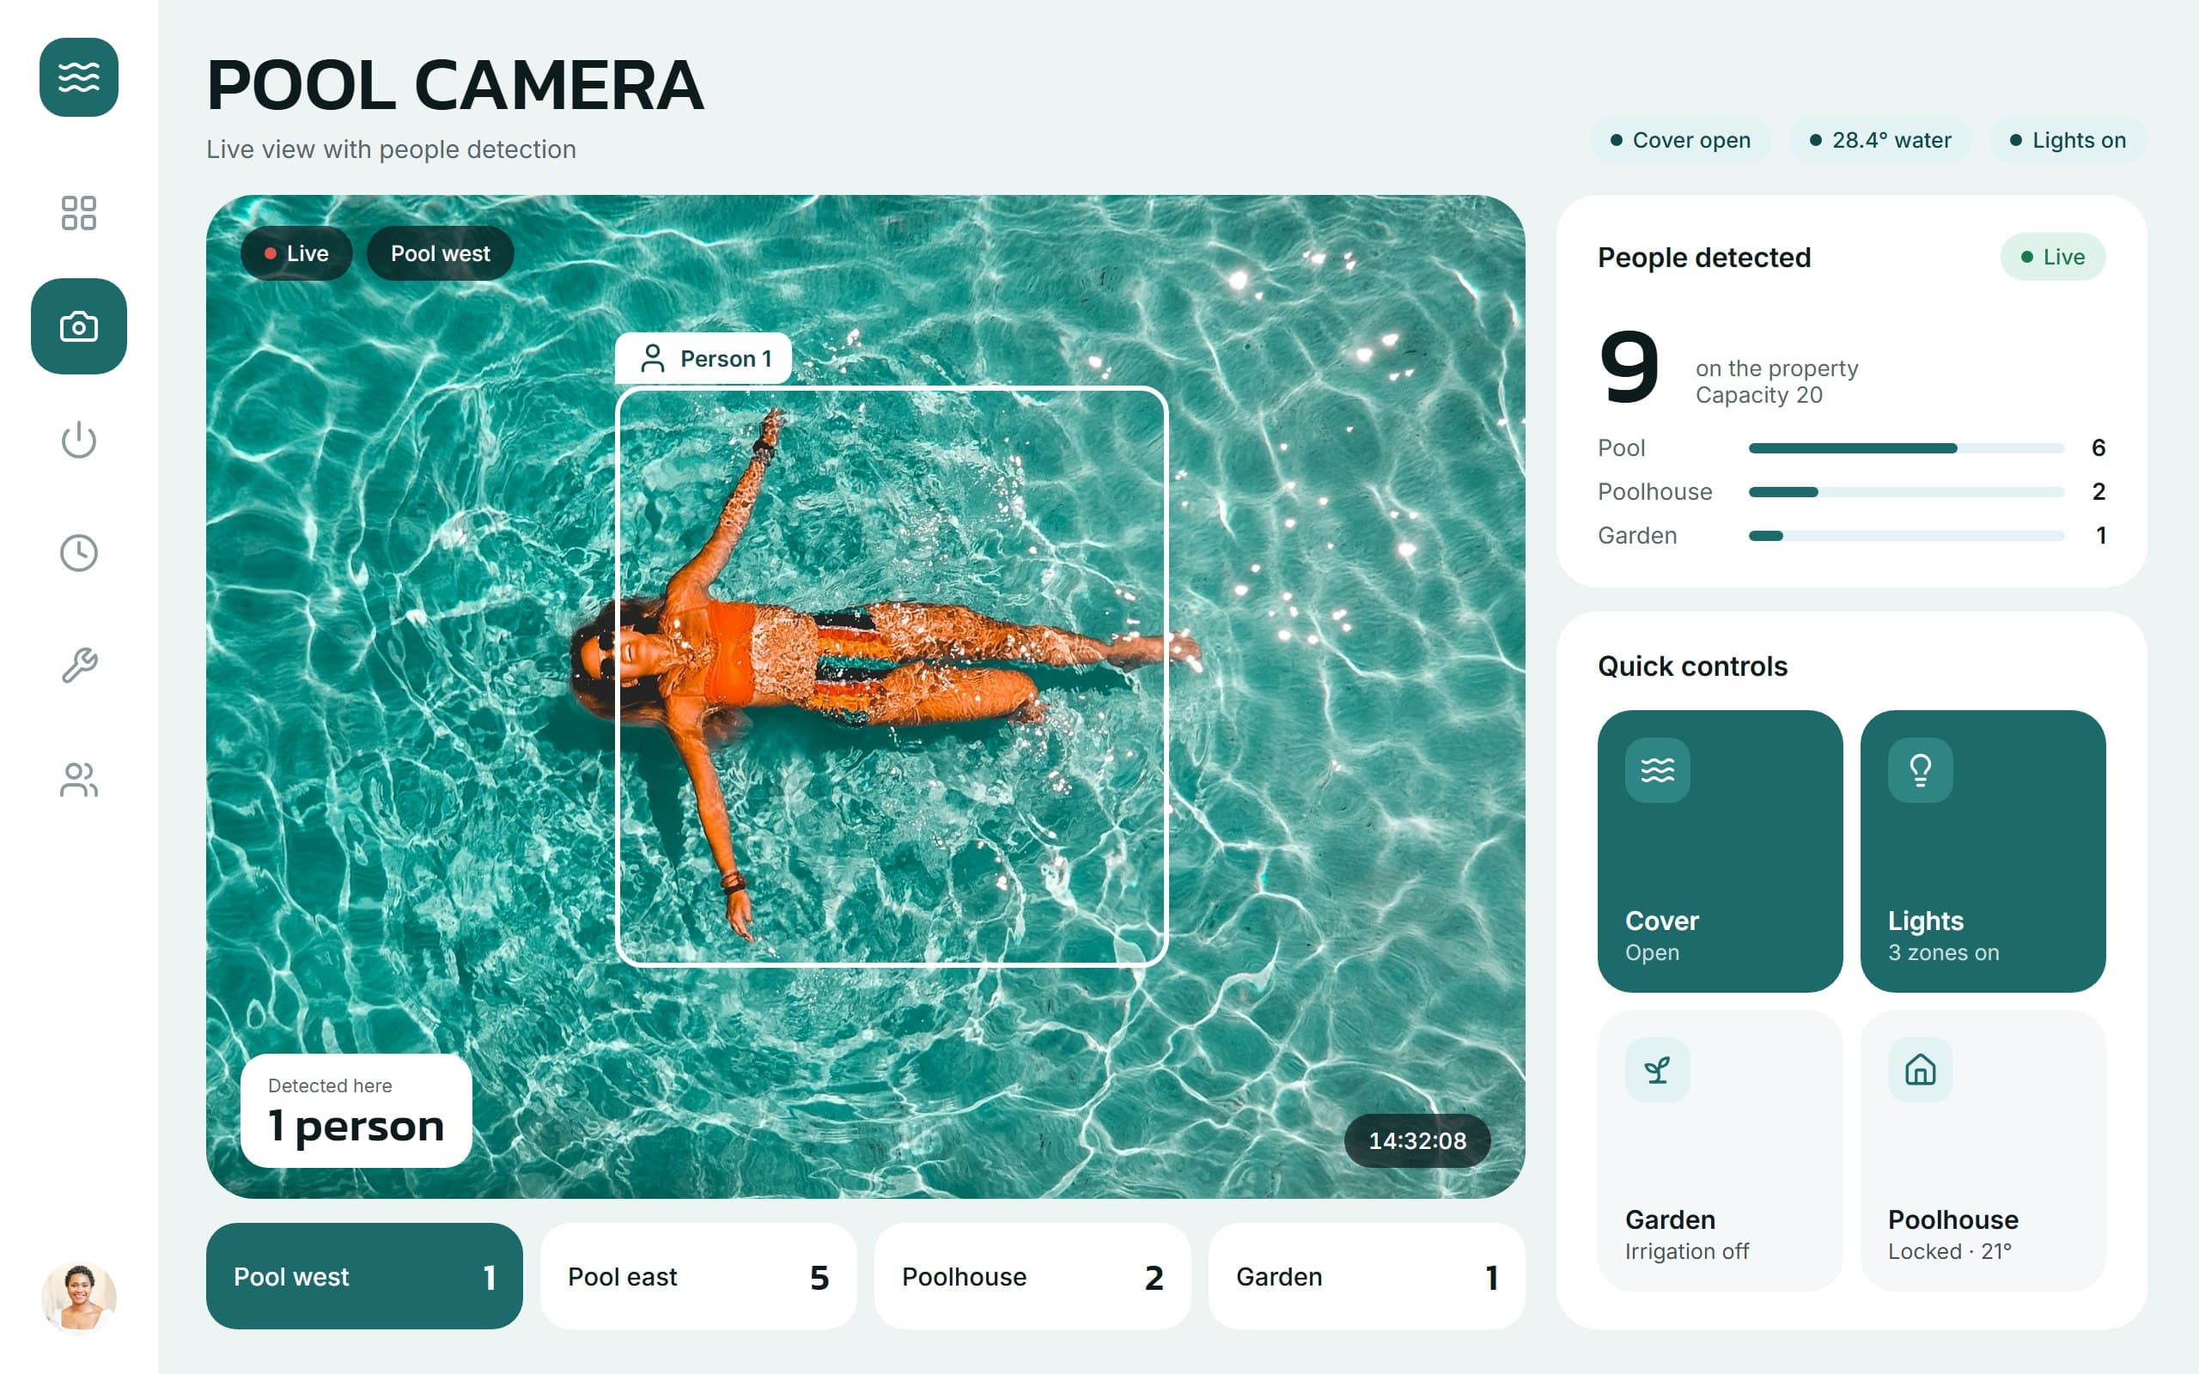The width and height of the screenshot is (2199, 1374).
Task: Click the user avatar photo in sidebar
Action: pyautogui.click(x=79, y=1296)
